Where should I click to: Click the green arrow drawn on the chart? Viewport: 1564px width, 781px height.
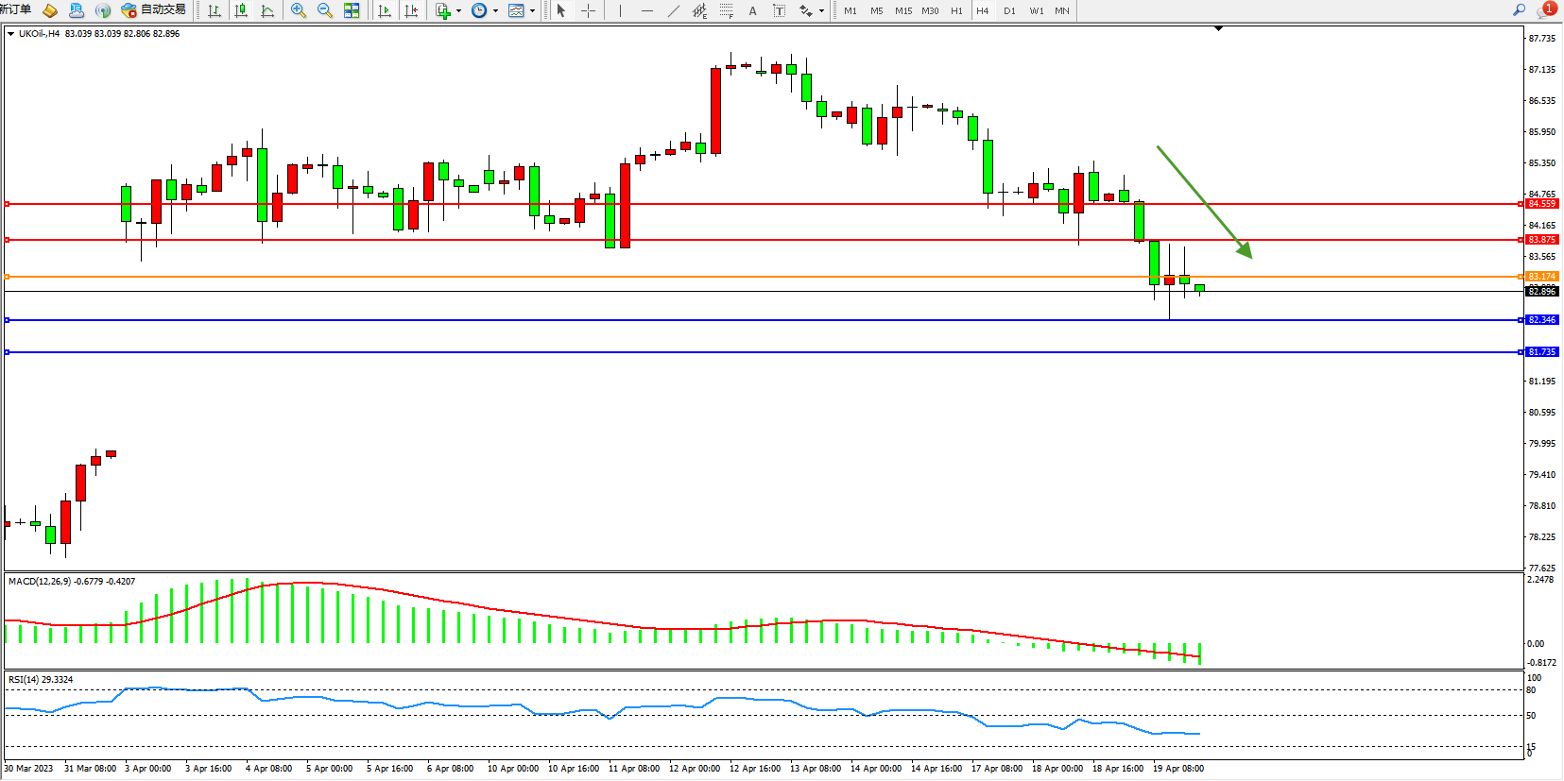(1204, 201)
